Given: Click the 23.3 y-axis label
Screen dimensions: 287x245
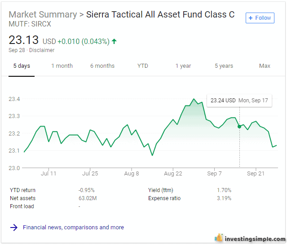Looking at the screenshot, I should [x=14, y=116].
